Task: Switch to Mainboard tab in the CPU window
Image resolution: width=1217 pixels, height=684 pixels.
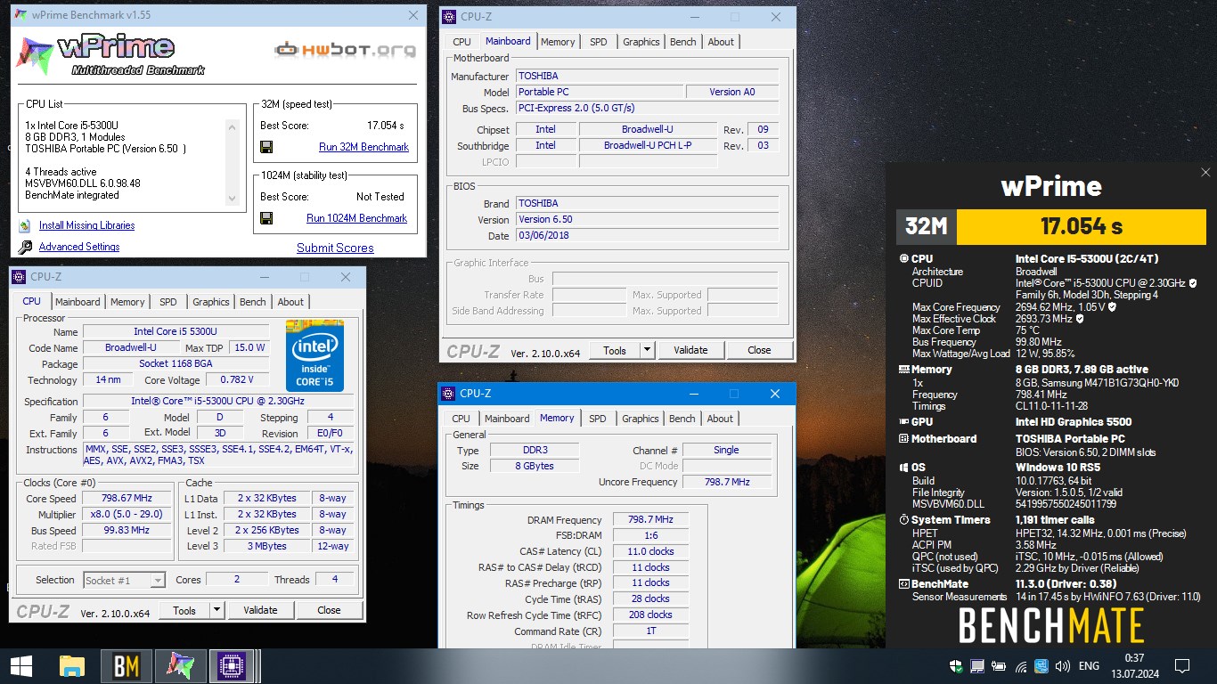Action: pyautogui.click(x=78, y=302)
